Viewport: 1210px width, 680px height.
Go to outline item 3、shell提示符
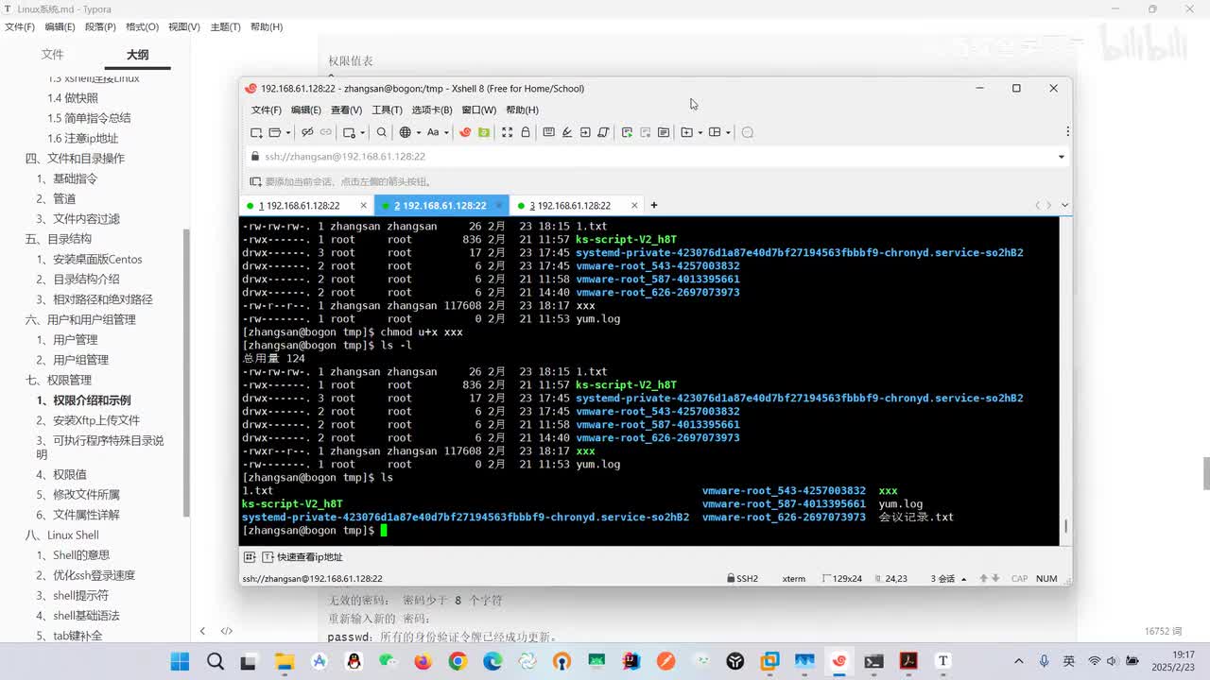point(73,596)
